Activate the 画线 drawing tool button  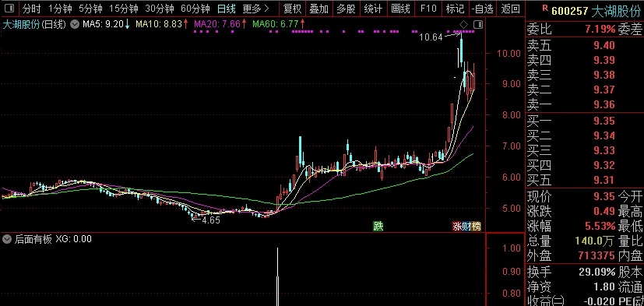click(x=400, y=9)
